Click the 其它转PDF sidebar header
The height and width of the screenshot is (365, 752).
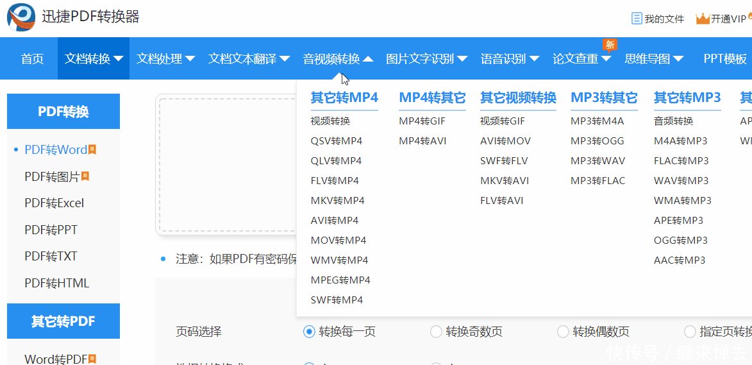pyautogui.click(x=63, y=321)
